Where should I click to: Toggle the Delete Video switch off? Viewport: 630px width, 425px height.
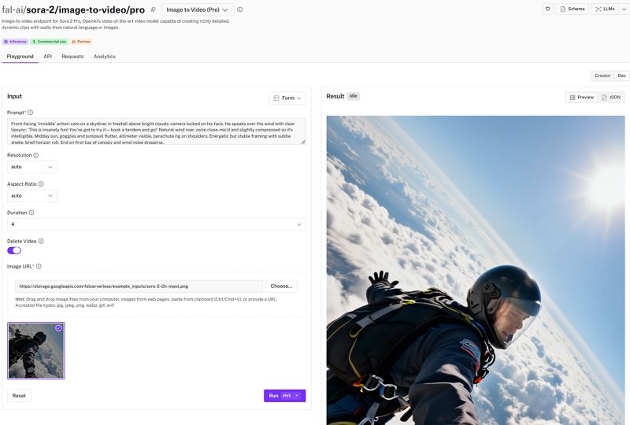(14, 250)
